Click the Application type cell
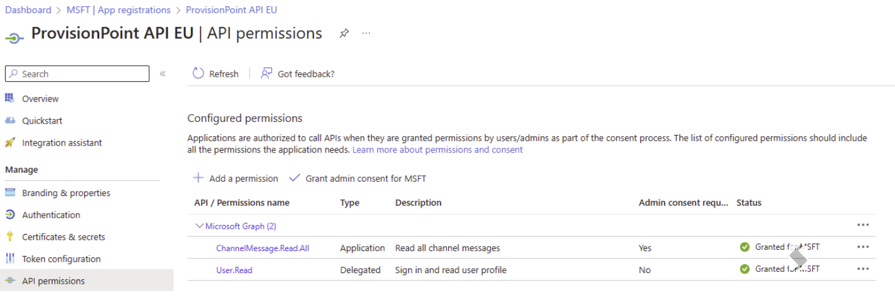The height and width of the screenshot is (297, 895). tap(362, 248)
